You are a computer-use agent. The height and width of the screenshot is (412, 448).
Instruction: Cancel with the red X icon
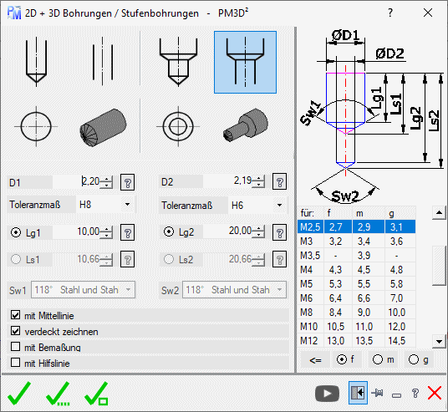pos(435,393)
